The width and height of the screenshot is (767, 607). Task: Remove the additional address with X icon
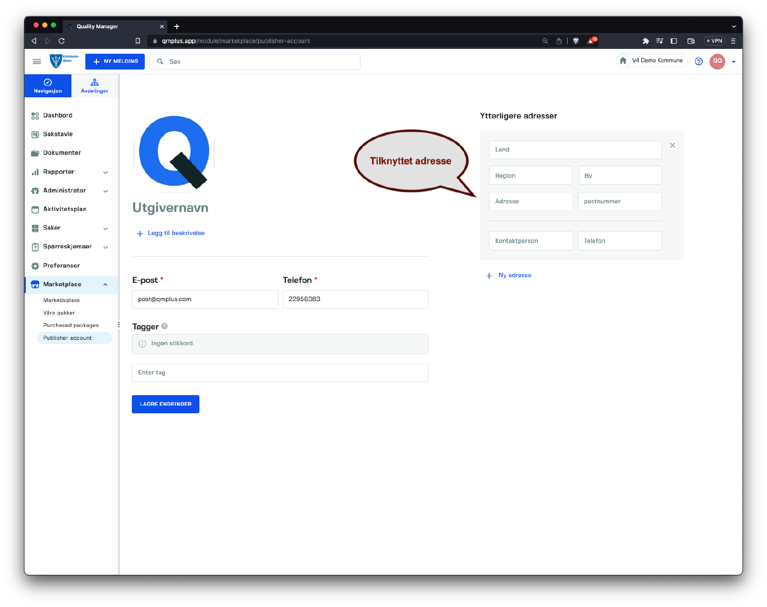672,145
